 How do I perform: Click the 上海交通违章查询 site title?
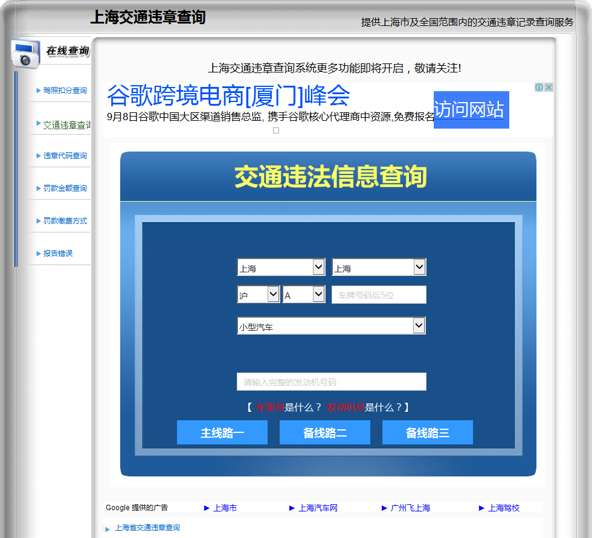coord(148,17)
